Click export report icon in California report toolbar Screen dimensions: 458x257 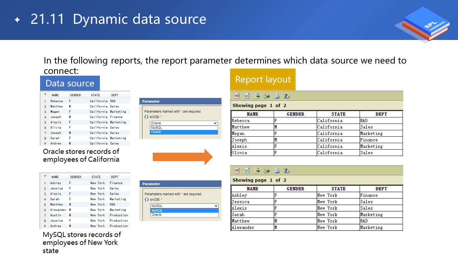pos(267,96)
